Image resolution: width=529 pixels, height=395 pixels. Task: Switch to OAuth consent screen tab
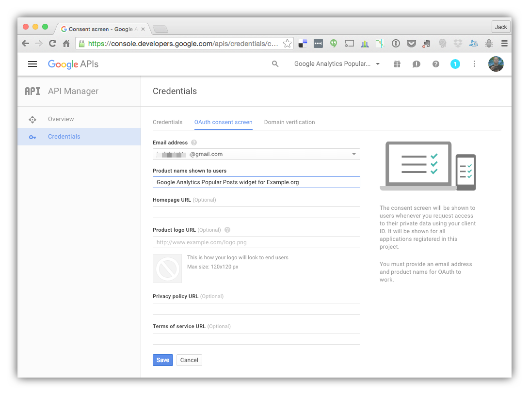(x=224, y=122)
